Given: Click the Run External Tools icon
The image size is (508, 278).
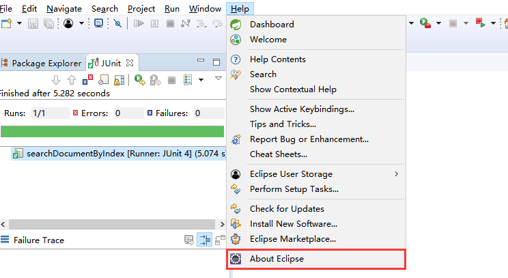Looking at the screenshot, I should pyautogui.click(x=425, y=23).
